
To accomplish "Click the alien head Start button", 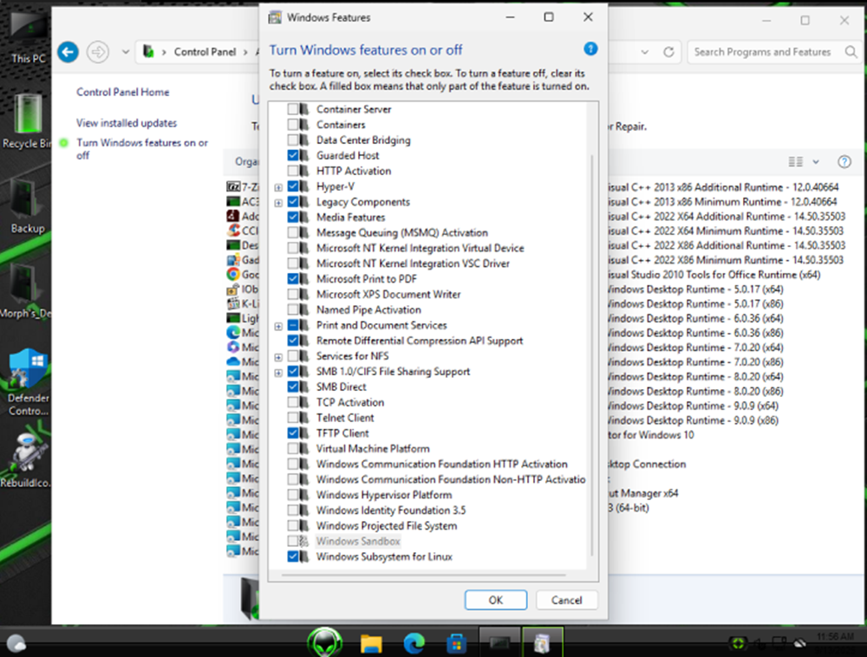I will (325, 642).
